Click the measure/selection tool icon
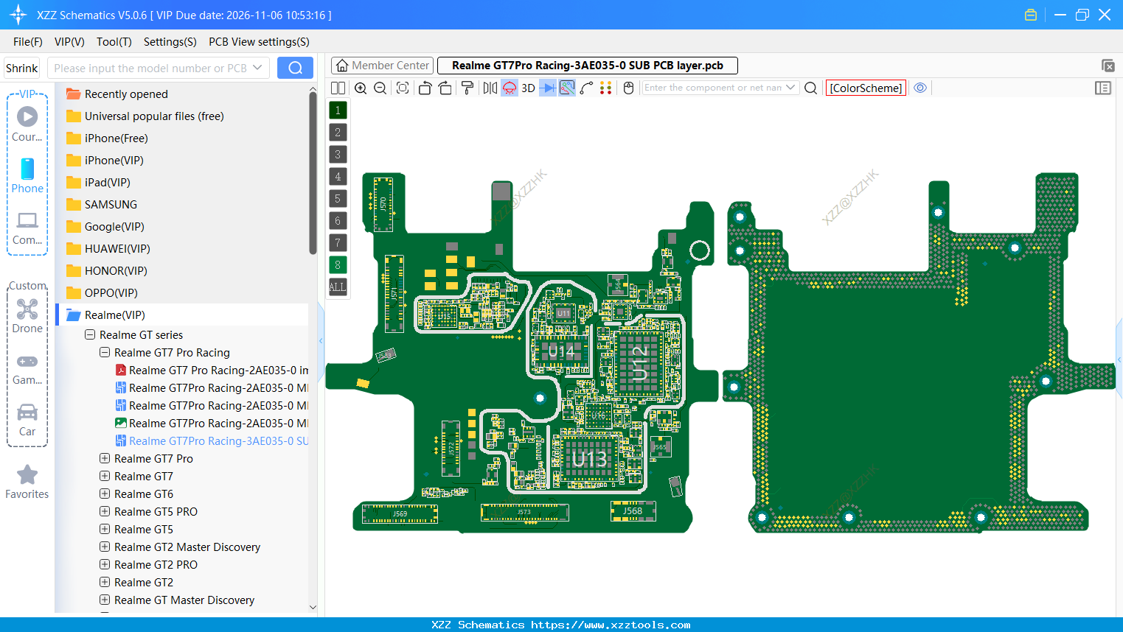Screen dimensions: 1123x632 566,88
